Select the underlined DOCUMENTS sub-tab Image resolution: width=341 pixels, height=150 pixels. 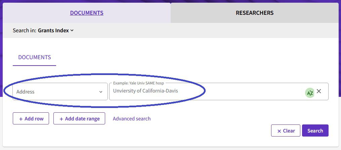point(35,57)
